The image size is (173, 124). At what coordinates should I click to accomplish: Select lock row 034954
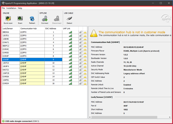(x=44, y=84)
